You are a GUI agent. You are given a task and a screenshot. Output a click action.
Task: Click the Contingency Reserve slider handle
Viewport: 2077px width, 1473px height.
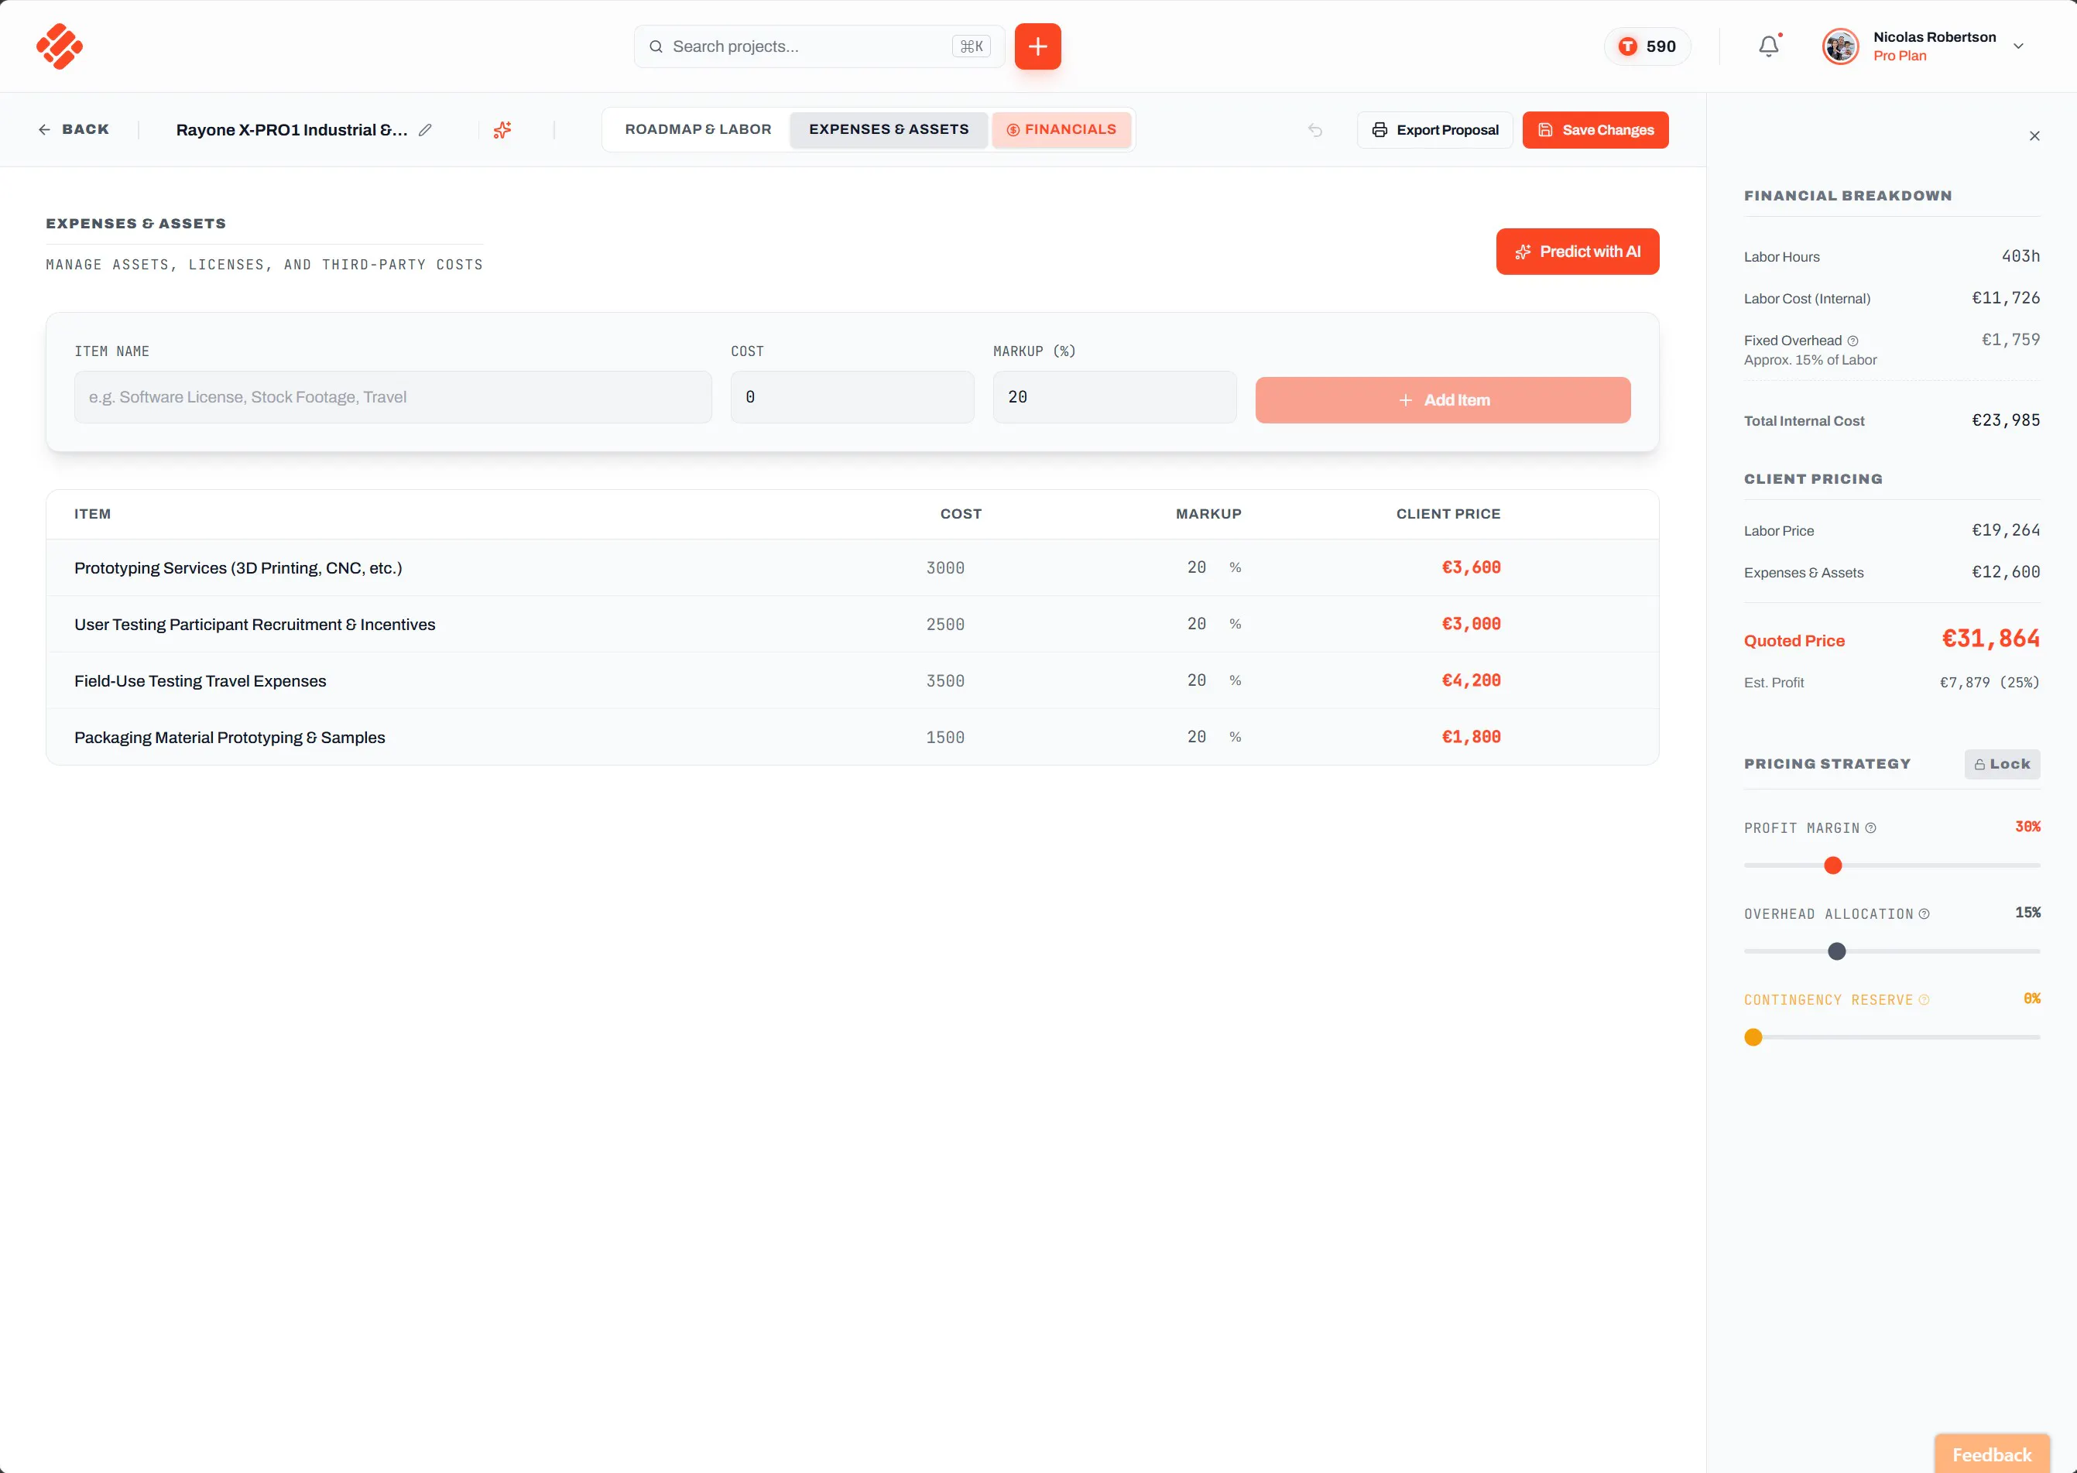coord(1753,1036)
